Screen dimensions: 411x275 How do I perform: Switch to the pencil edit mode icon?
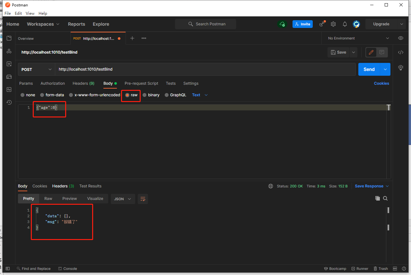tap(371, 52)
